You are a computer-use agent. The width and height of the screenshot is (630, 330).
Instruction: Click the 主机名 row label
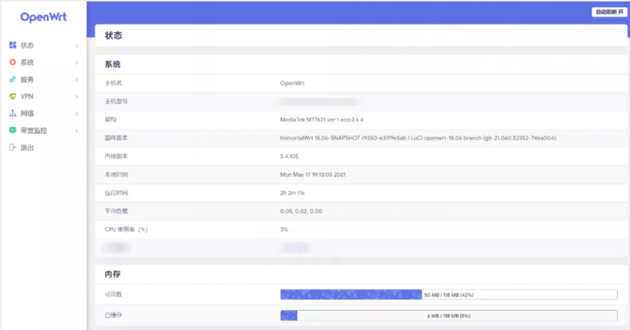114,83
